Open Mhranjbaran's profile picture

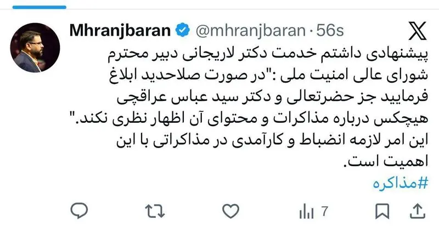click(x=35, y=48)
